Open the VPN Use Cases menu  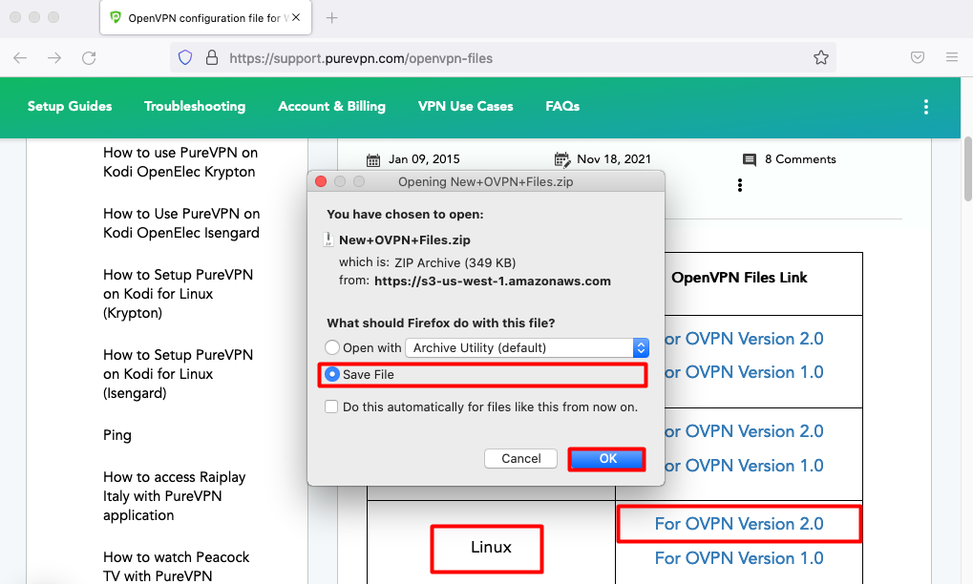[465, 106]
